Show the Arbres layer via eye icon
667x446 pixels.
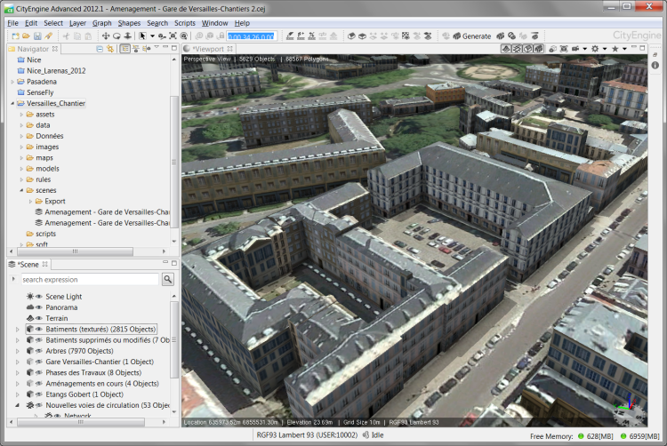[x=39, y=351]
